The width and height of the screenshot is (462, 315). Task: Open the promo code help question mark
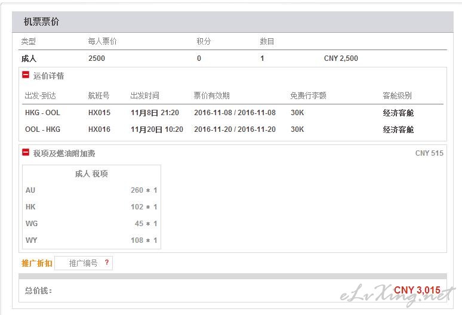(107, 262)
